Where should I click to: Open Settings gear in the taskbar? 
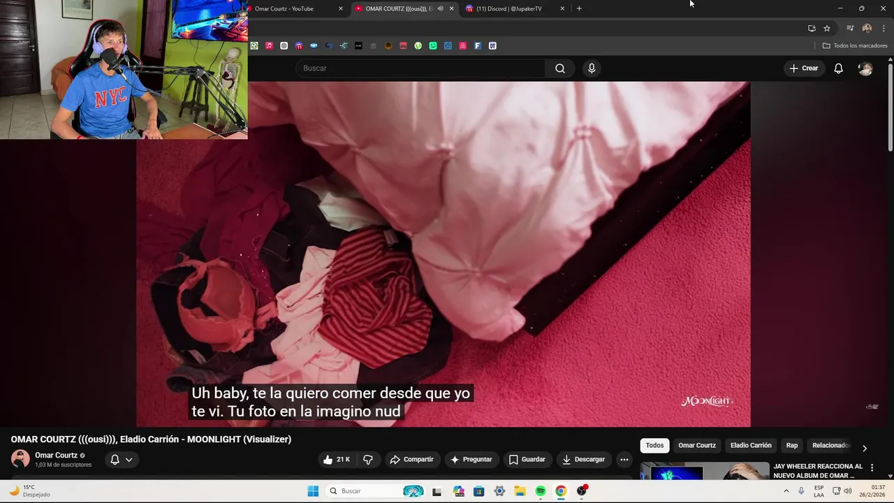499,491
